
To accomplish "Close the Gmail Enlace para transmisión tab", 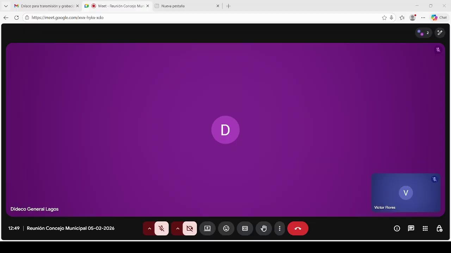I will pyautogui.click(x=78, y=6).
